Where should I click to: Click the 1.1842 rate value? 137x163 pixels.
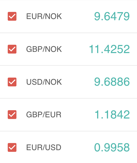click(112, 115)
